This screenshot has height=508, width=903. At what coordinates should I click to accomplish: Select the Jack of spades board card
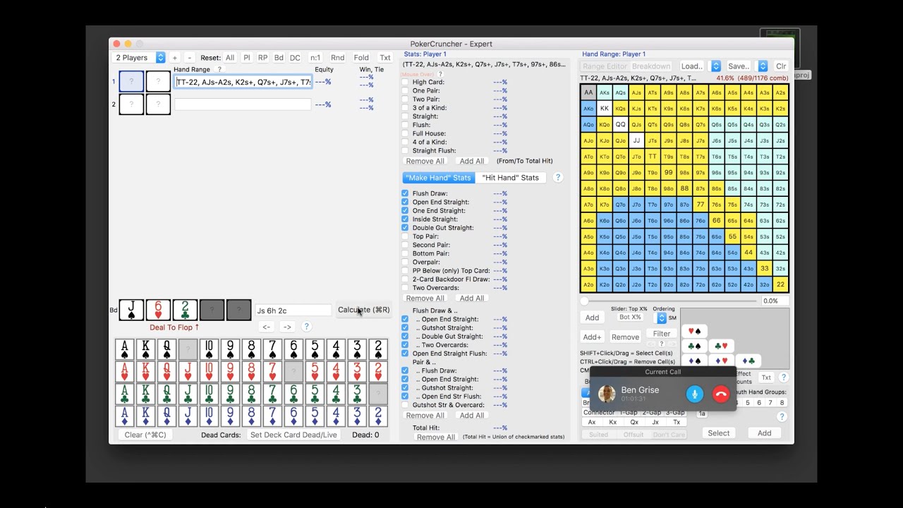131,310
